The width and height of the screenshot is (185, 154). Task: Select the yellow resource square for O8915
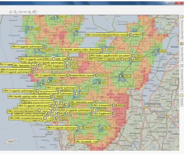pos(97,83)
